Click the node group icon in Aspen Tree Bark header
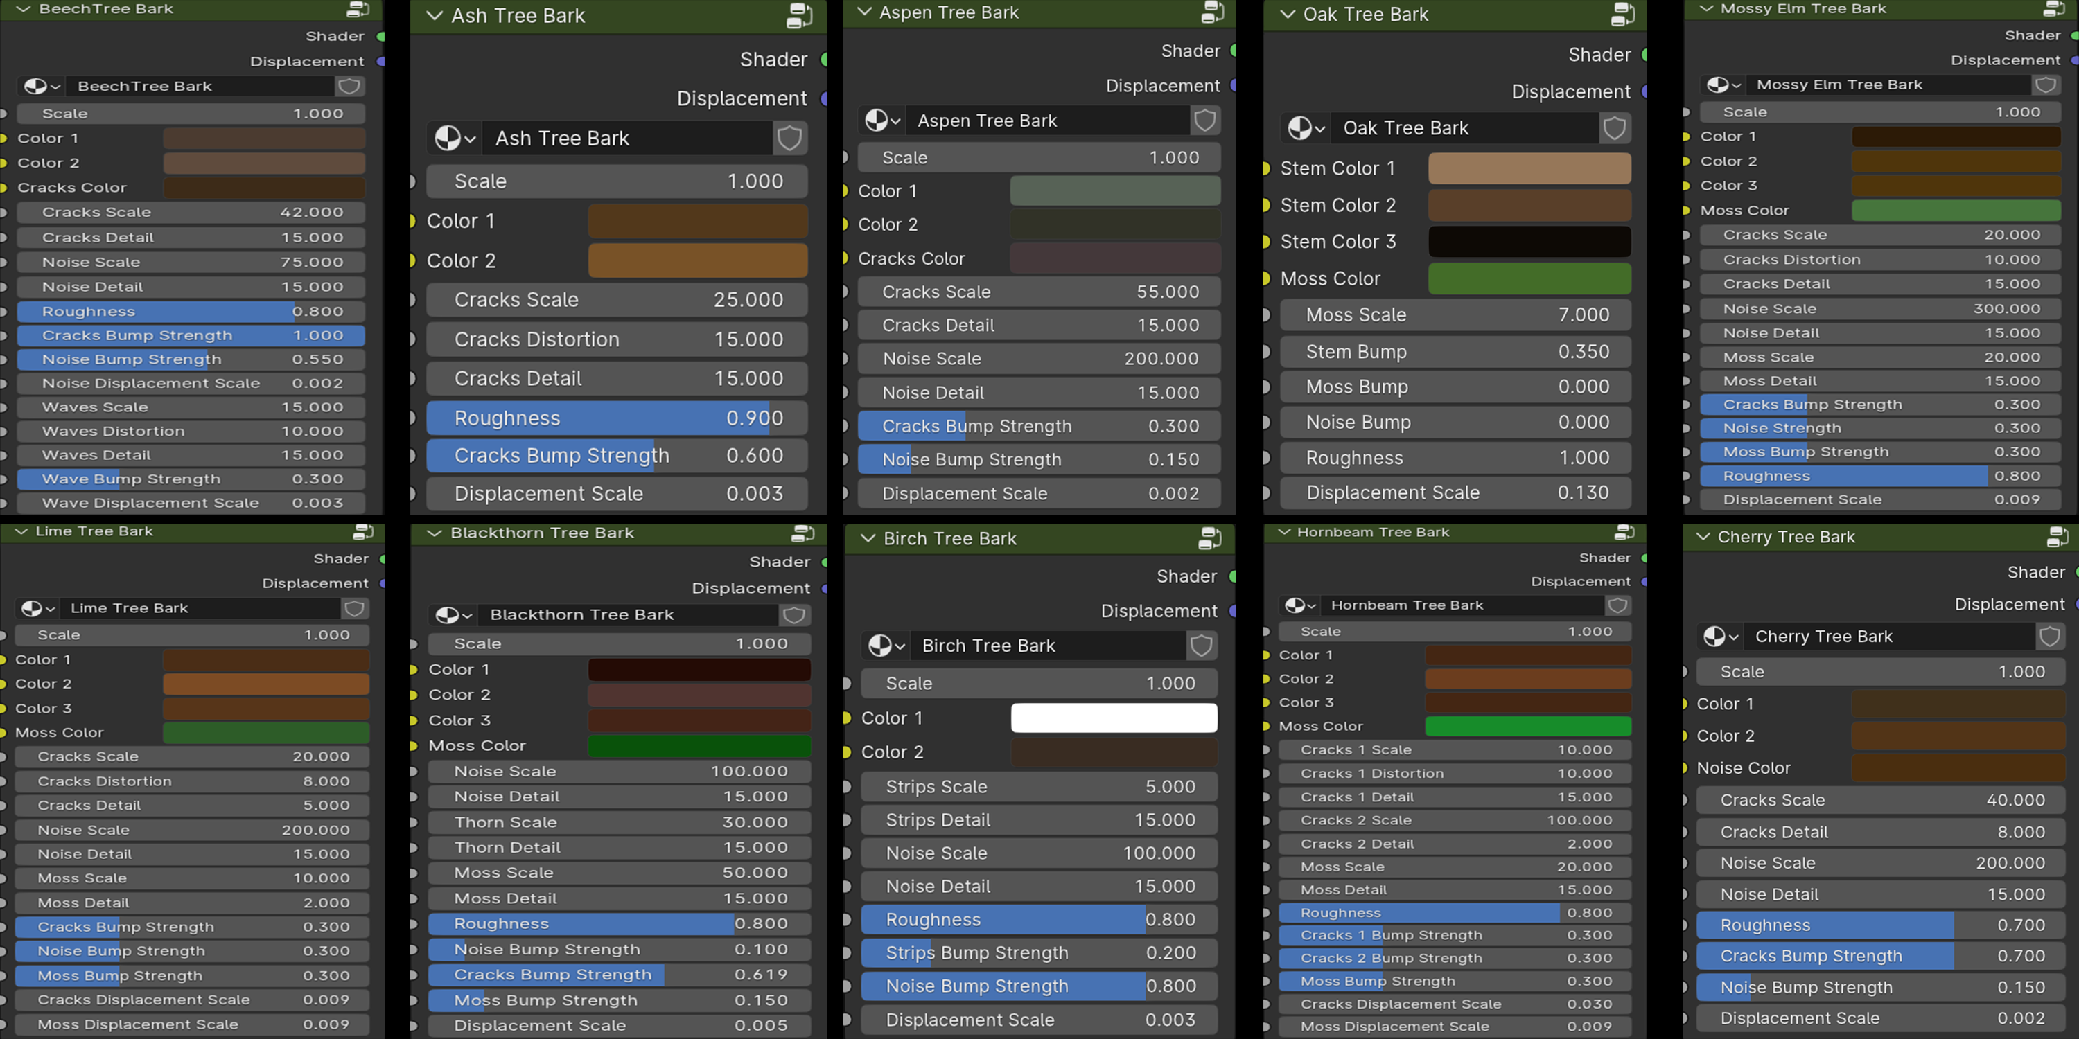Screen dimensions: 2079x1039 (x=1212, y=12)
